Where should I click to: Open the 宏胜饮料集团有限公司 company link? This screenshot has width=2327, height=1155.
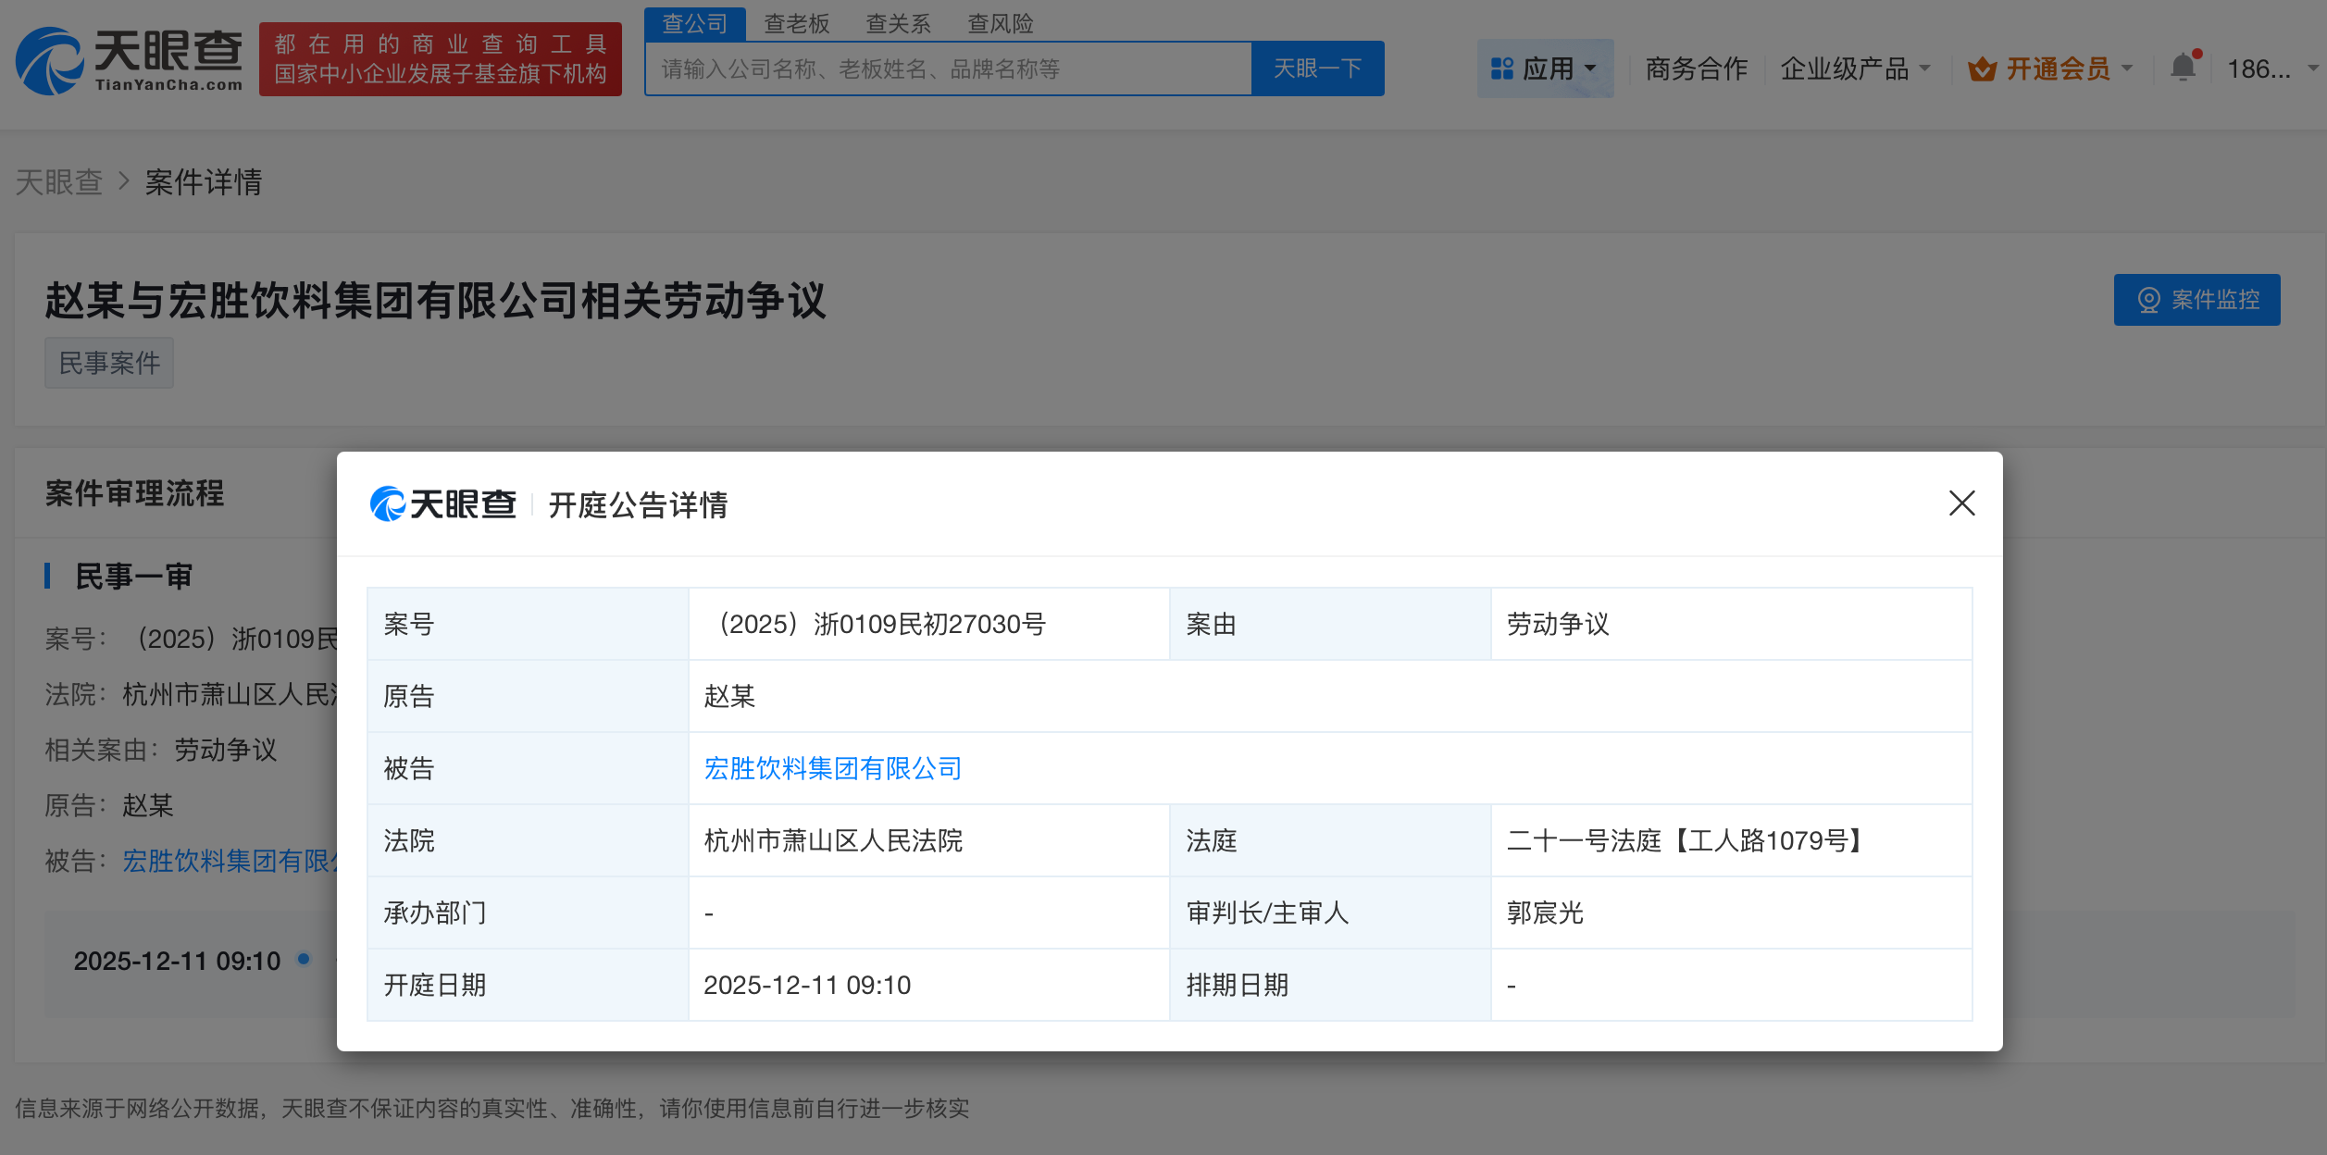(831, 768)
